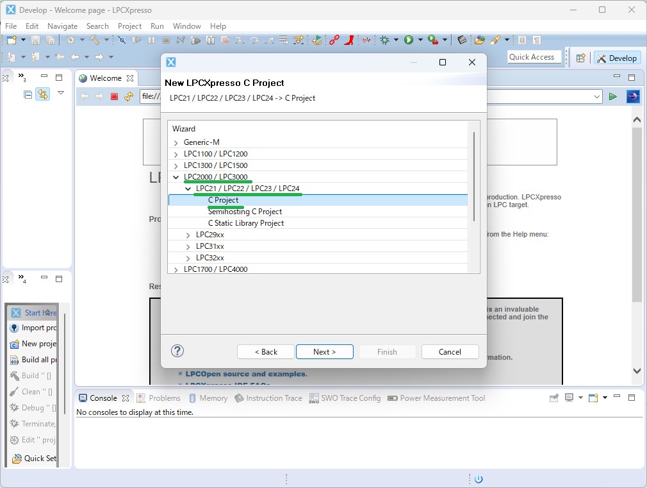Click the red Stop icon in browser toolbar
Image resolution: width=647 pixels, height=488 pixels.
[114, 97]
